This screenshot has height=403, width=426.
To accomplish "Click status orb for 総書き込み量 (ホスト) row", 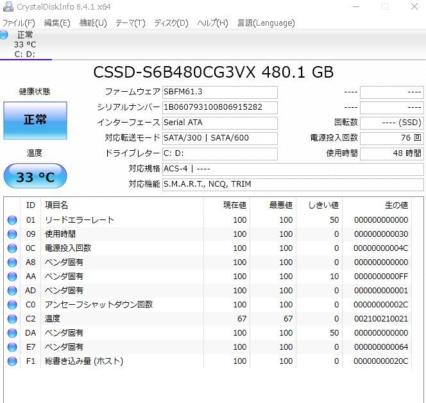I will tap(12, 361).
